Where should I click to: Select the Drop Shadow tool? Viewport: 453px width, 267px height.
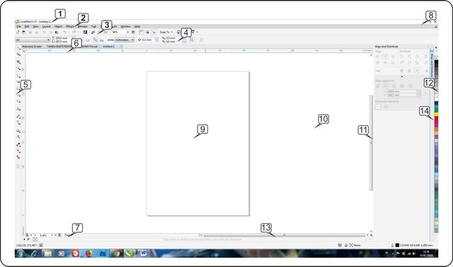pos(18,130)
